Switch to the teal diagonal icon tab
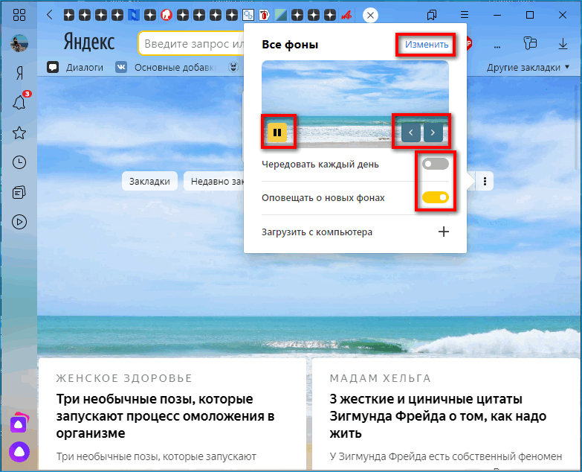582x472 pixels. click(x=281, y=15)
